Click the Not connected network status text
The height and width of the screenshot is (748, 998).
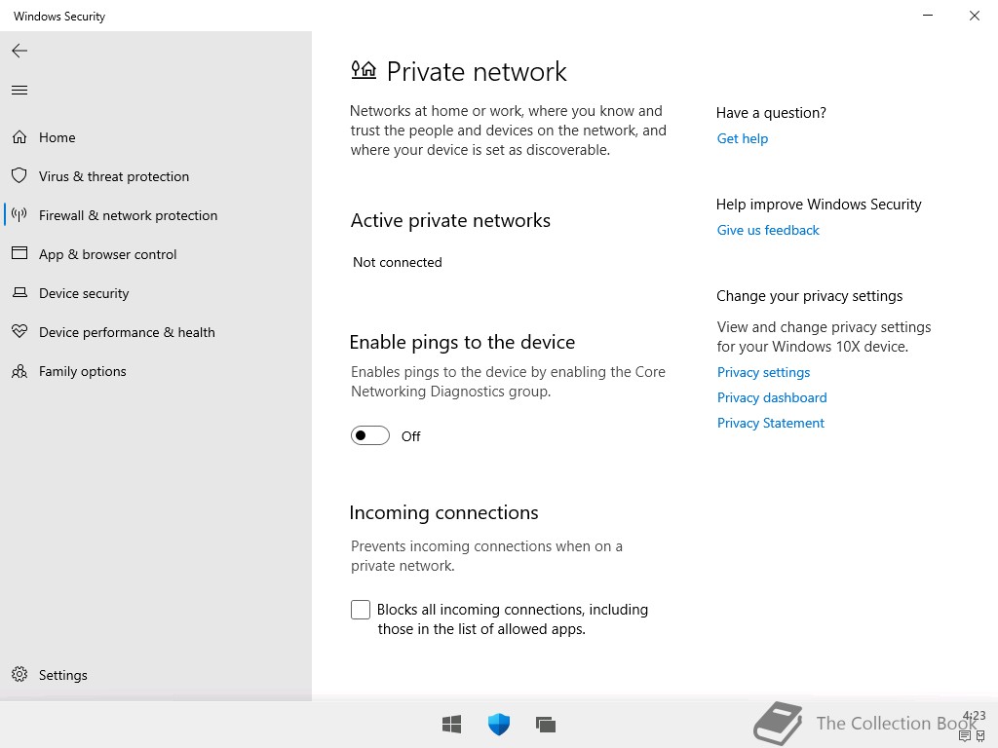[398, 262]
